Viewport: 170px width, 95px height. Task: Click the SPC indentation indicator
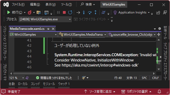coord(144,78)
